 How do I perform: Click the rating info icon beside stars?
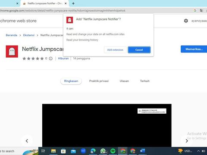(50, 59)
